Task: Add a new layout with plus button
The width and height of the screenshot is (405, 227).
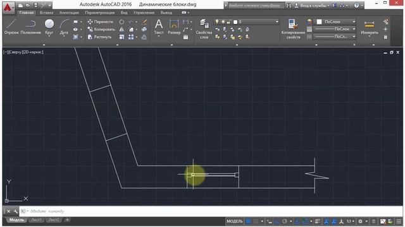Action: [67, 220]
